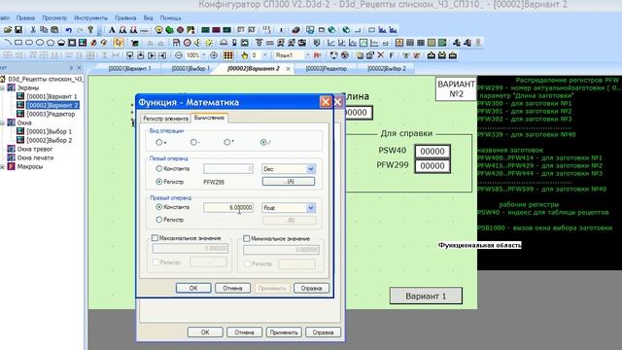Click the eraser icon in toolbar
This screenshot has width=622, height=350.
(x=295, y=30)
